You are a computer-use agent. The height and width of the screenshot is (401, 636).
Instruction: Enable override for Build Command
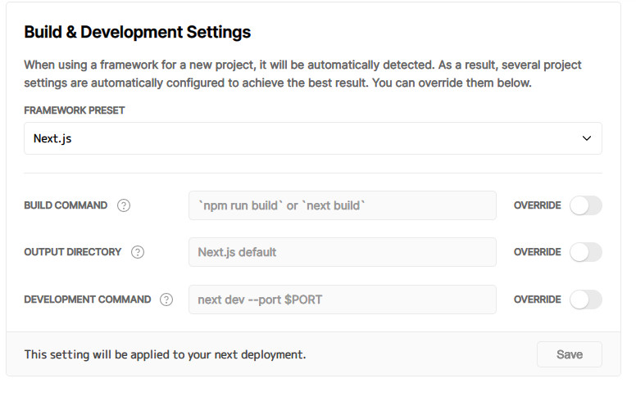coord(585,205)
